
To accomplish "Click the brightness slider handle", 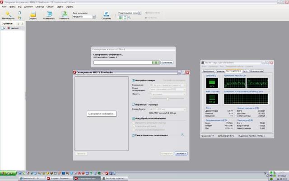I will tap(168, 99).
